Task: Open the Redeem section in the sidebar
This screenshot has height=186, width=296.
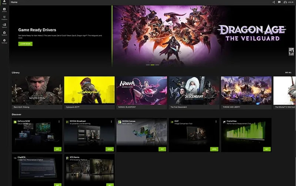Action: coord(4,34)
